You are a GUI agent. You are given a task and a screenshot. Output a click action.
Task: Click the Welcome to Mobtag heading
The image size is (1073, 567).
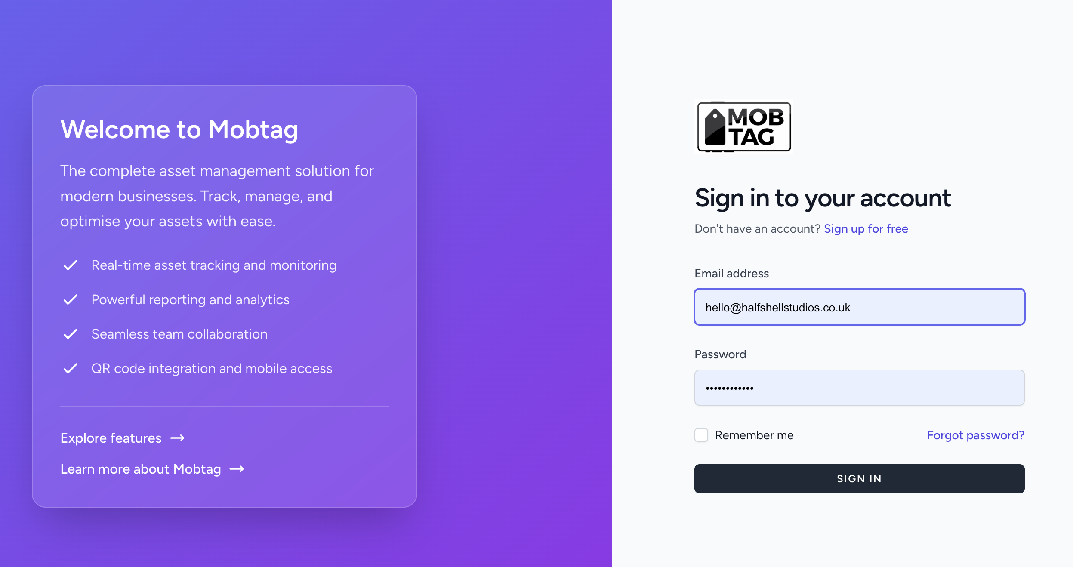click(x=179, y=129)
